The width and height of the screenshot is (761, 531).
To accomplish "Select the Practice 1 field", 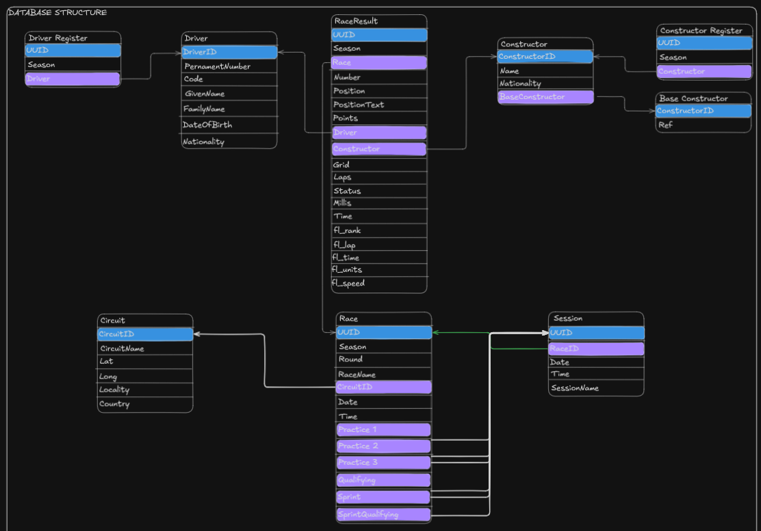I will point(384,430).
